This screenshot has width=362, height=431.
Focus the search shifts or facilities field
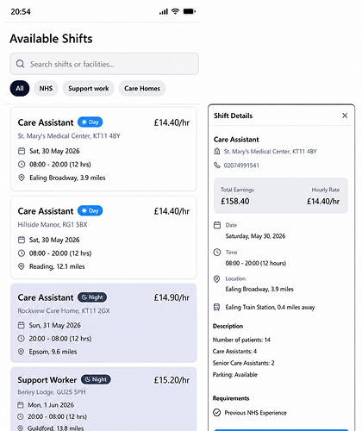coord(104,64)
